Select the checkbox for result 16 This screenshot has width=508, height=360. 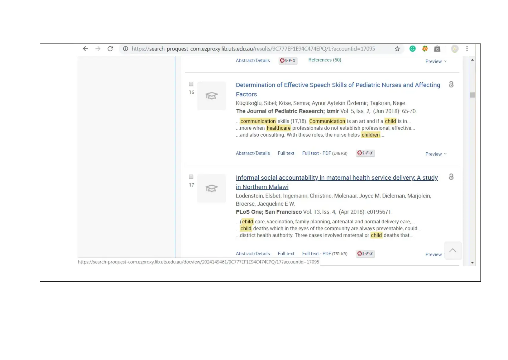pos(191,84)
